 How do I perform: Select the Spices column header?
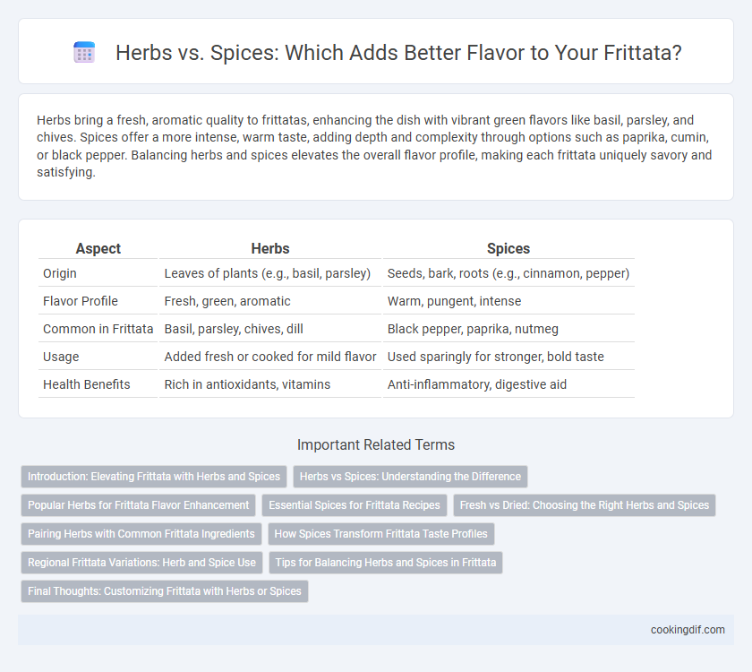tap(508, 248)
